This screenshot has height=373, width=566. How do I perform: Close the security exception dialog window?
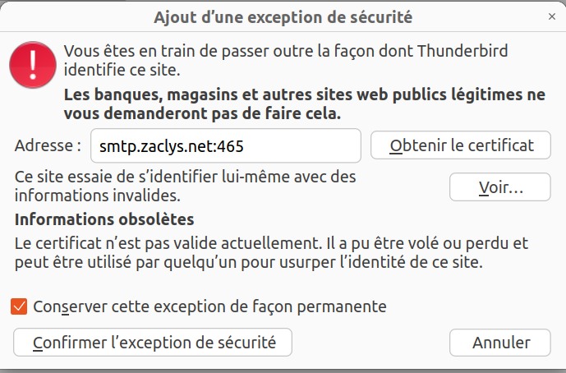550,16
